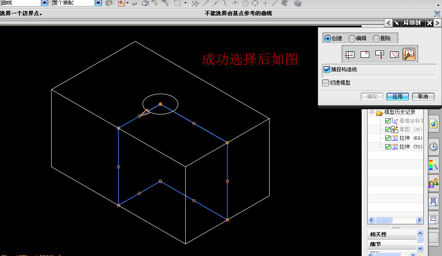This screenshot has width=442, height=256.
Task: Click the red selection filter funnel icon
Action: point(121,3)
